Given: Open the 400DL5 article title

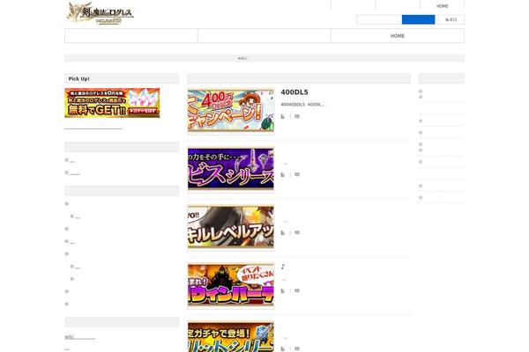Looking at the screenshot, I should point(294,92).
